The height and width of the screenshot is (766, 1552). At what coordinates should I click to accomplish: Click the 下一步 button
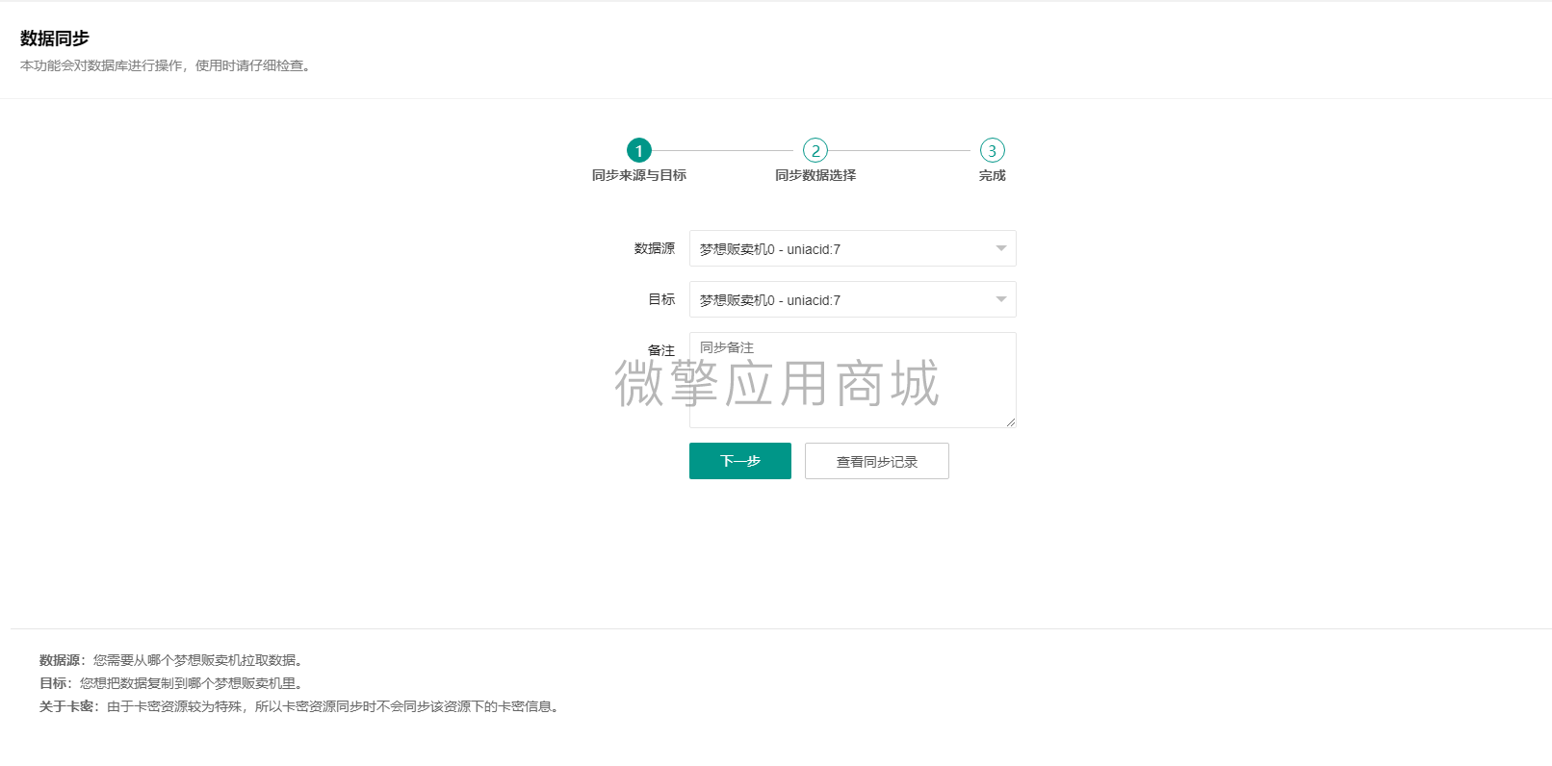740,461
